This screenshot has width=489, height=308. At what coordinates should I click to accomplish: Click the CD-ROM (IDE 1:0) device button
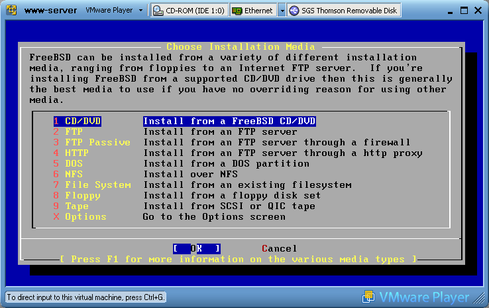(x=190, y=11)
